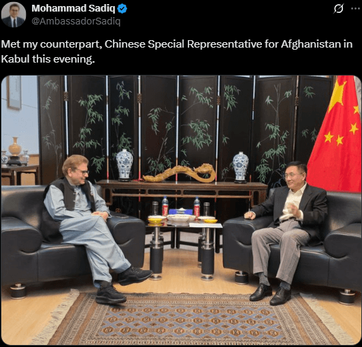Screen dimensions: 362x347
Task: Click the left blue-and-white porcelain vase
Action: coord(125,165)
